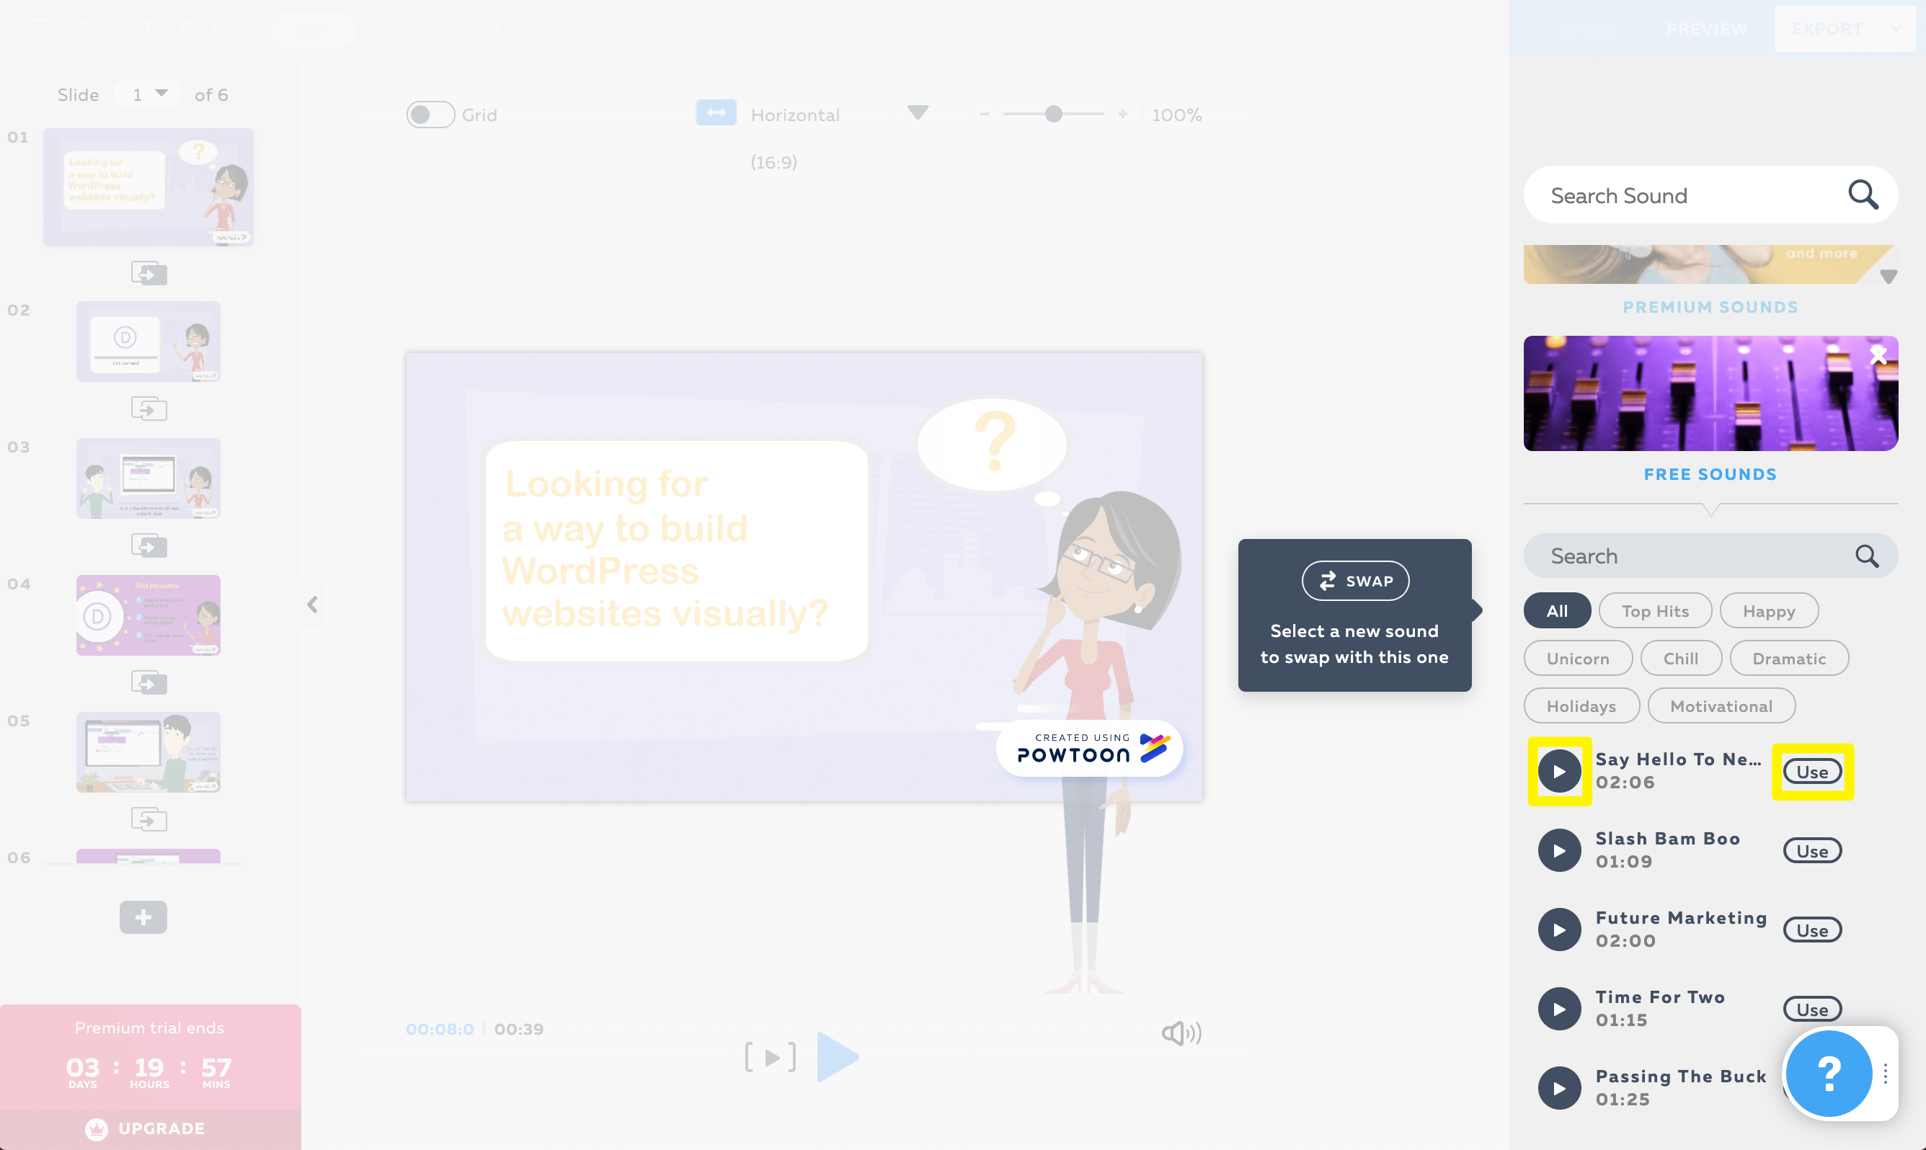Drag the zoom percentage slider
This screenshot has width=1926, height=1150.
[1054, 114]
